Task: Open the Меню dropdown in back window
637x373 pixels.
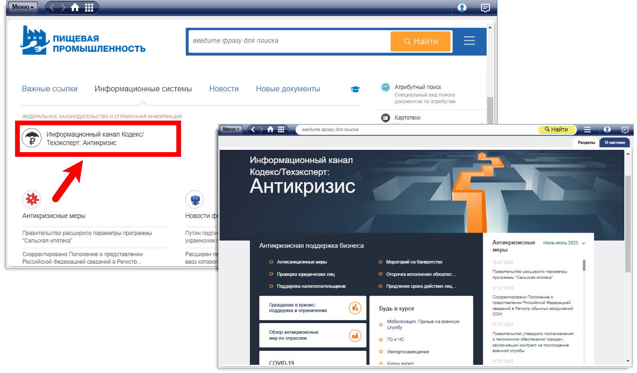Action: (x=23, y=7)
